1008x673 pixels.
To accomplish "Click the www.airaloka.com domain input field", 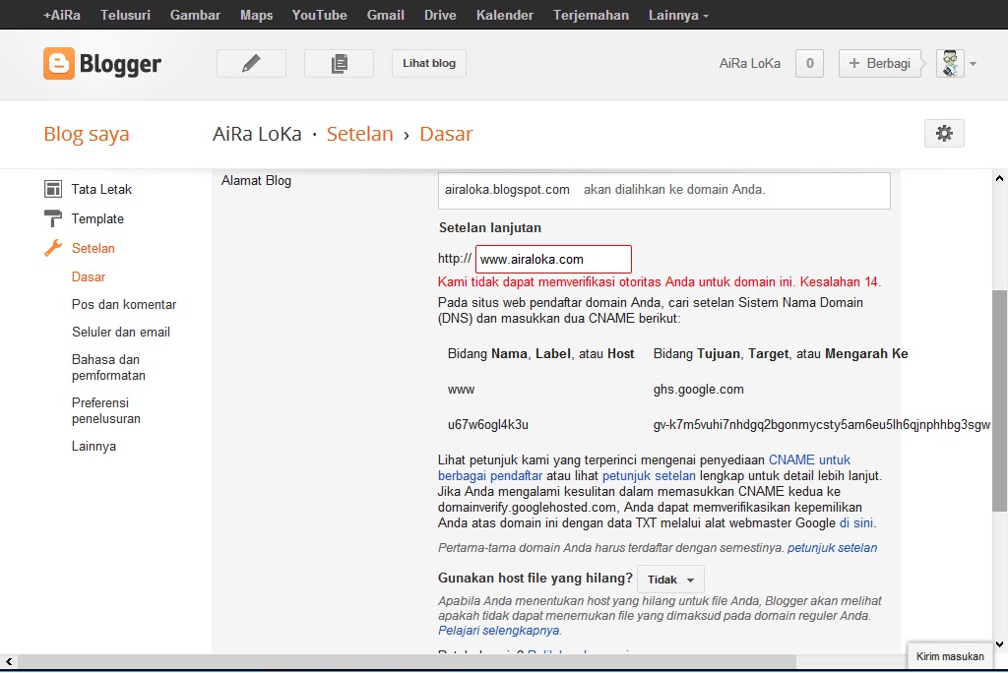I will click(553, 259).
